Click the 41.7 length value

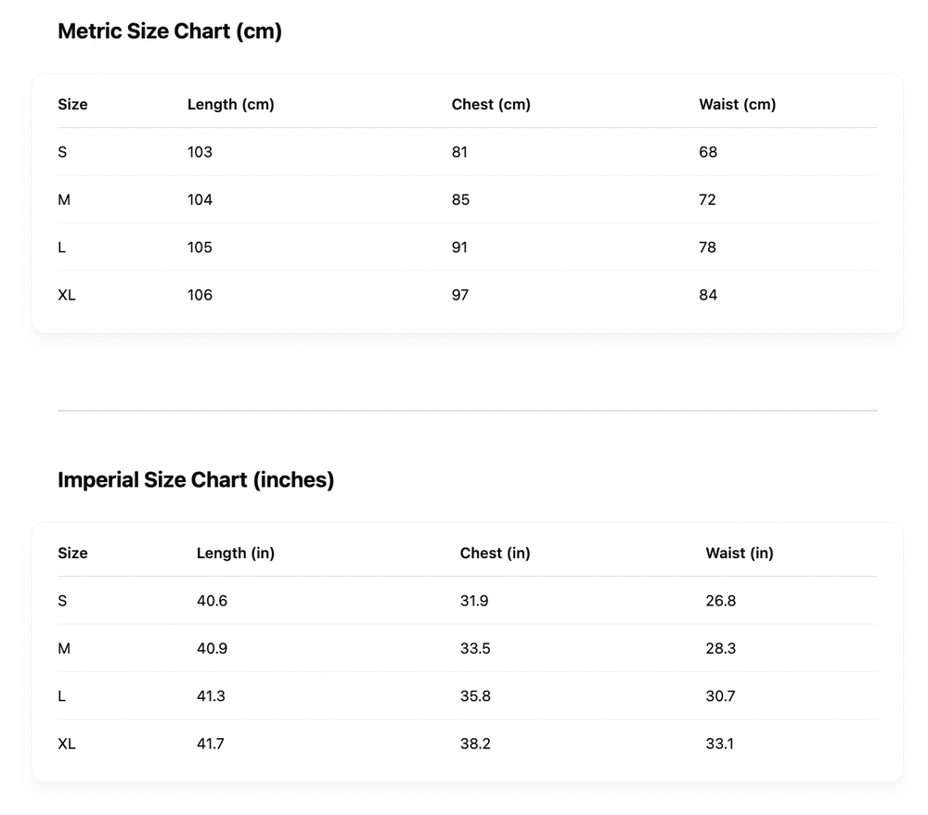[x=211, y=745]
